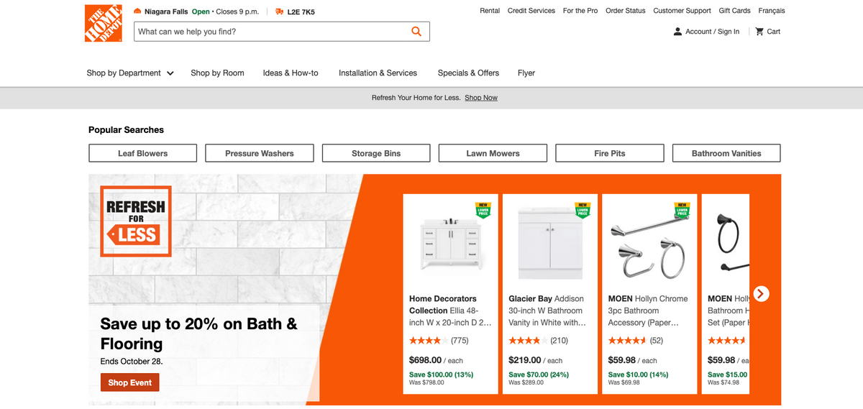Open the Flyer page
Viewport: 863px width, 409px height.
coord(526,73)
